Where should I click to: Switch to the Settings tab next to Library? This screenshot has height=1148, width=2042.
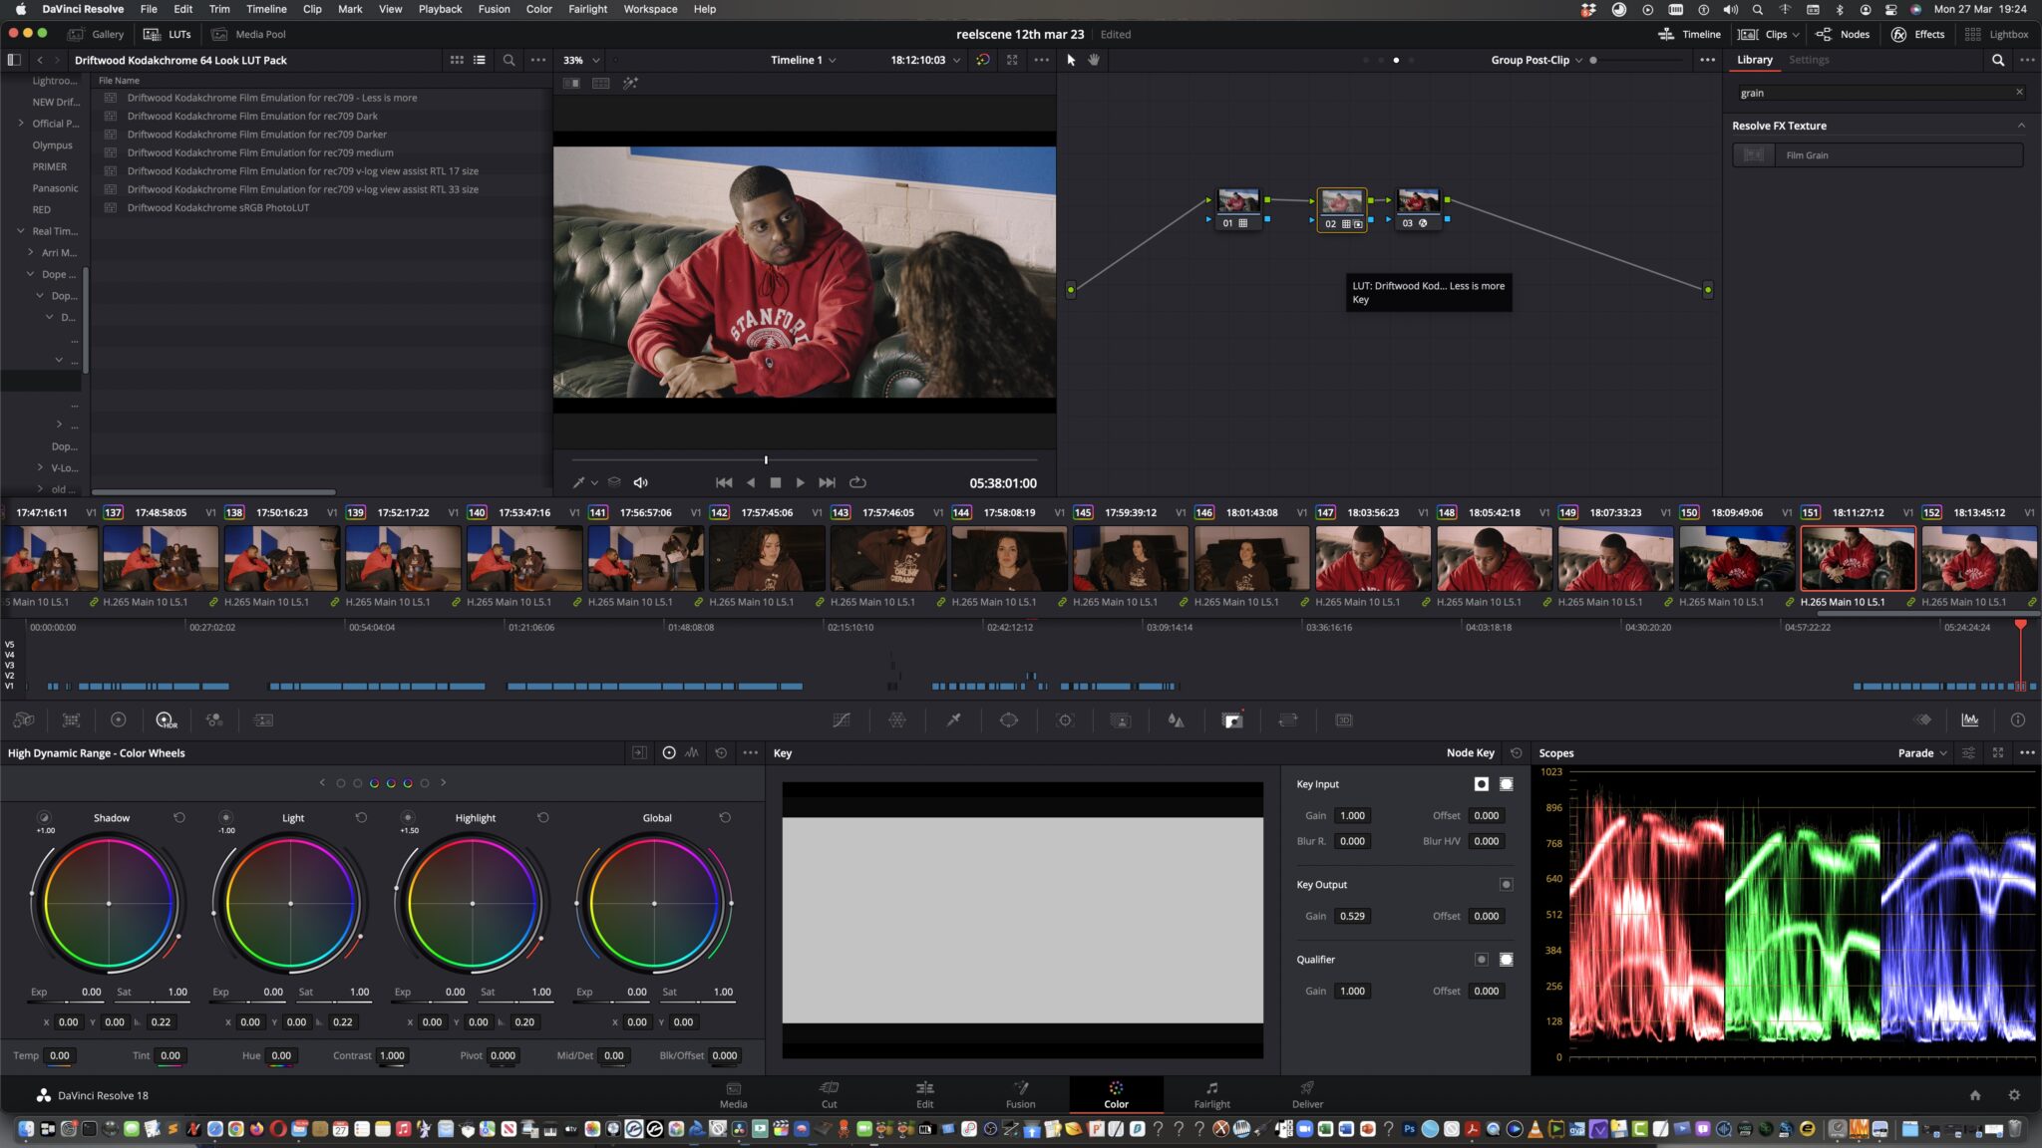coord(1810,59)
